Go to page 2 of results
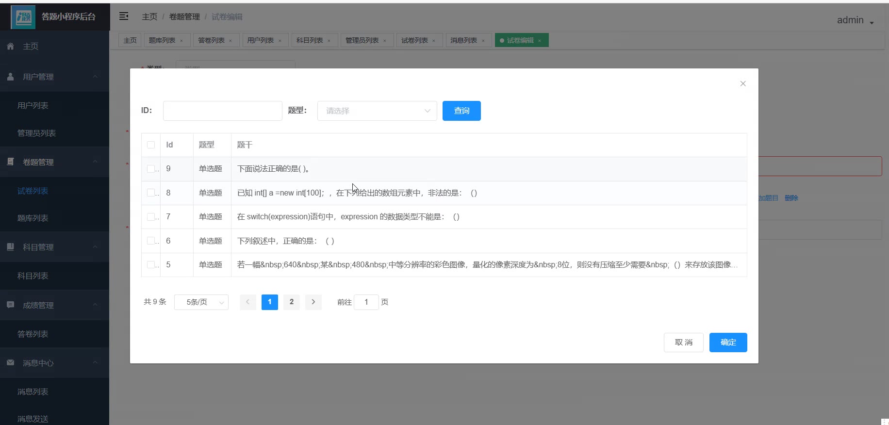Viewport: 889px width, 425px height. coord(292,302)
